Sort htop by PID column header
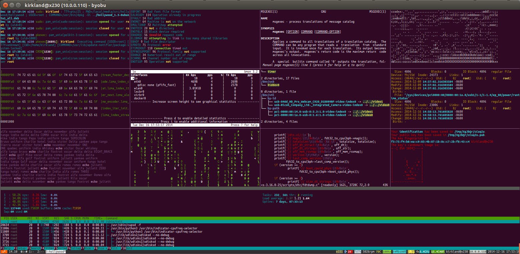Image resolution: width=520 pixels, height=254 pixels. point(6,218)
